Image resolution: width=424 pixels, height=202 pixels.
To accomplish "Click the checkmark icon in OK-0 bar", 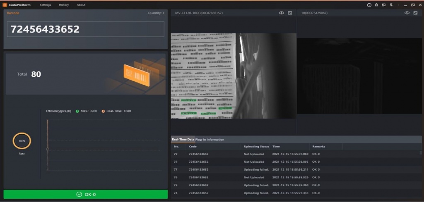I will pos(79,195).
